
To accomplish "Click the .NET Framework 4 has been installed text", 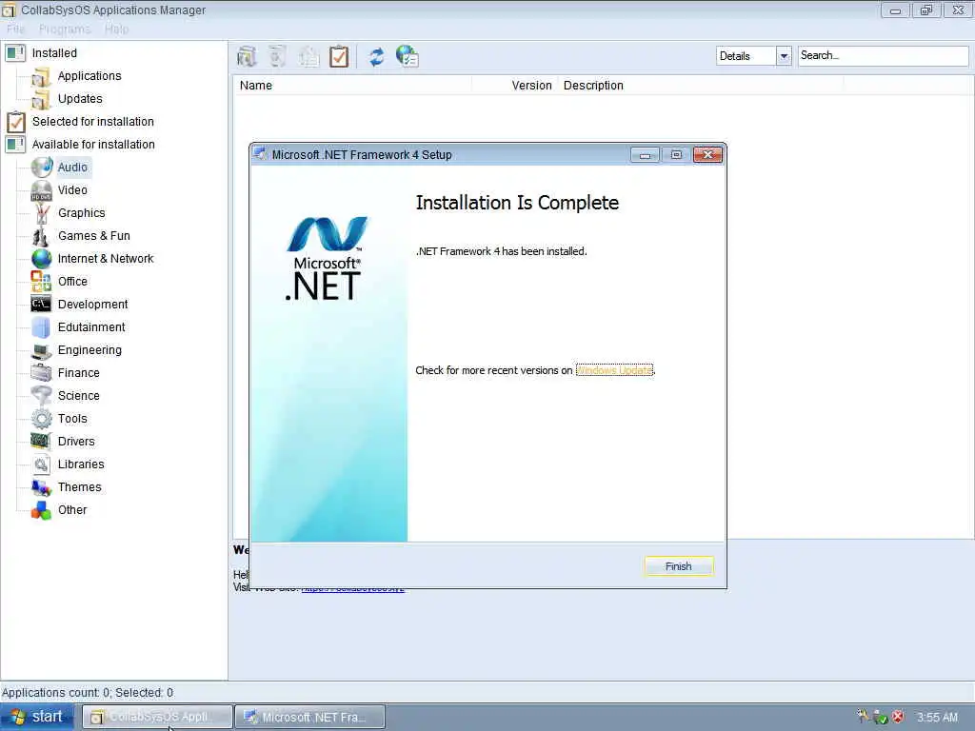I will click(x=501, y=251).
